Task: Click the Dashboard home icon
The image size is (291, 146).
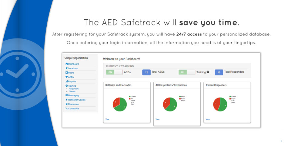Action: 67,64
